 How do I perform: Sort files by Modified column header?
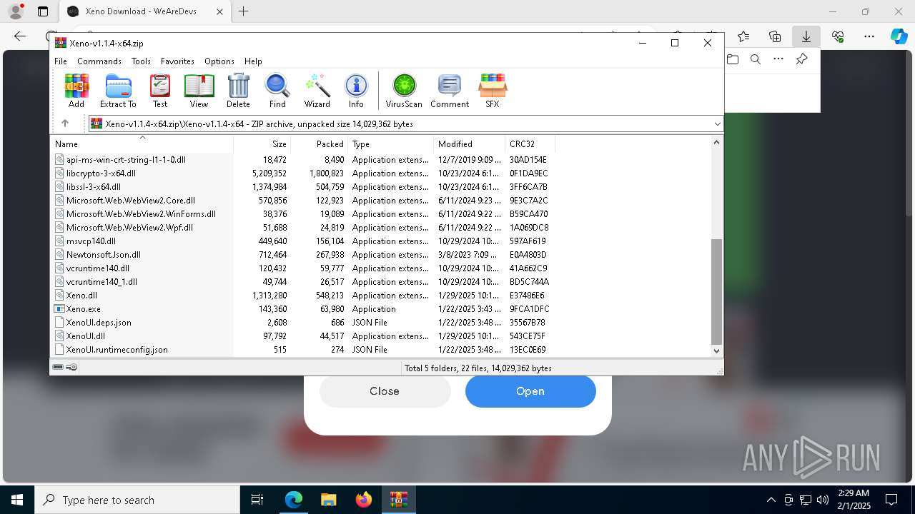coord(469,143)
